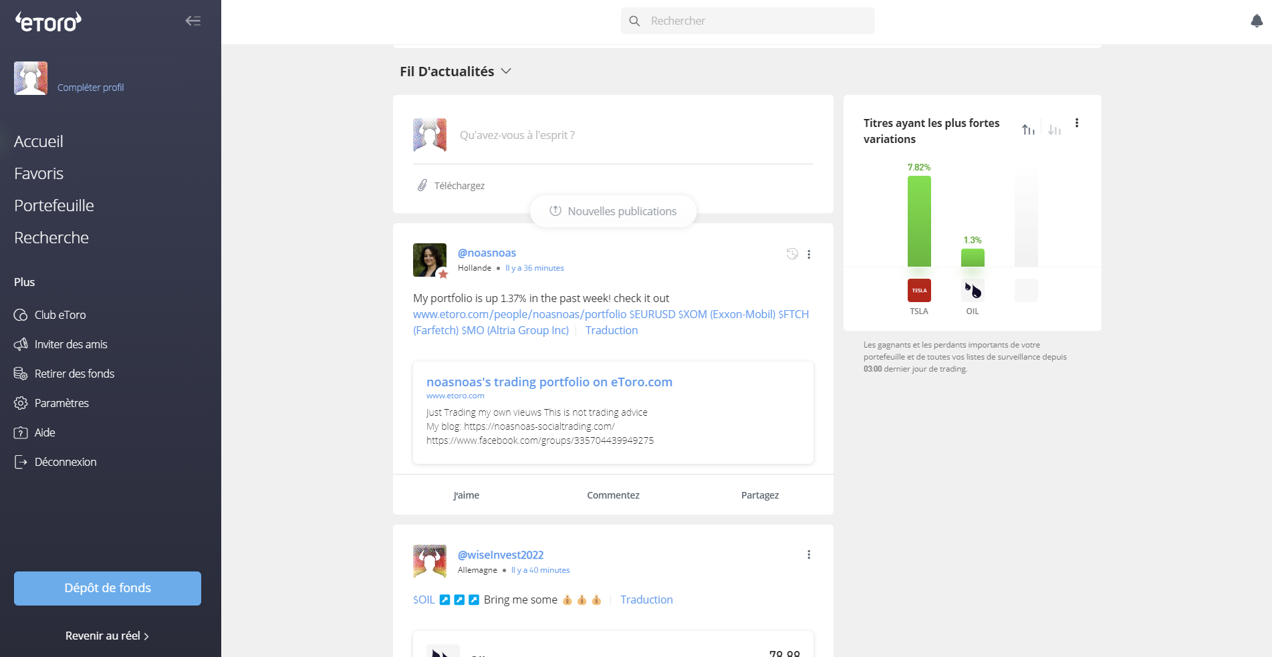Click Compléter profil link

[x=90, y=88]
